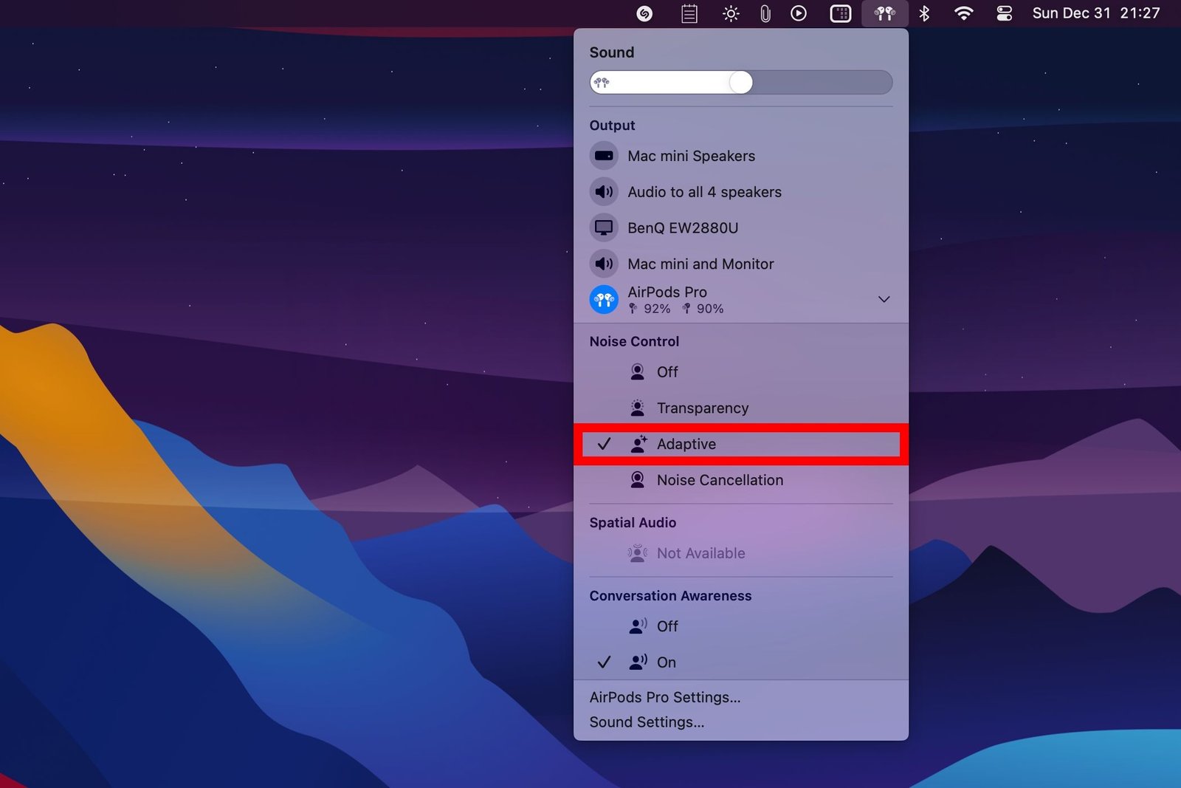The width and height of the screenshot is (1181, 788).
Task: Open the Wi-Fi menu
Action: 964,13
